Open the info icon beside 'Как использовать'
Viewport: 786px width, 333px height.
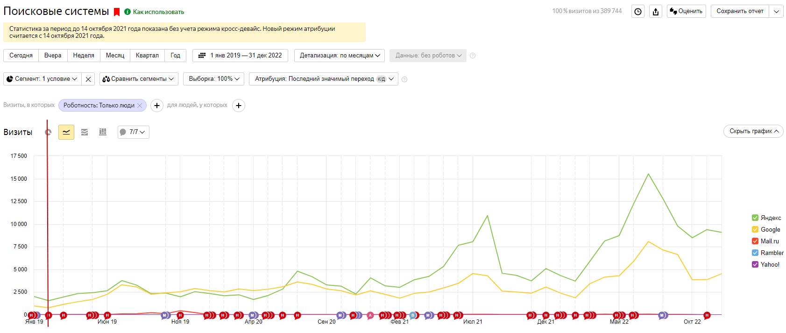click(127, 12)
